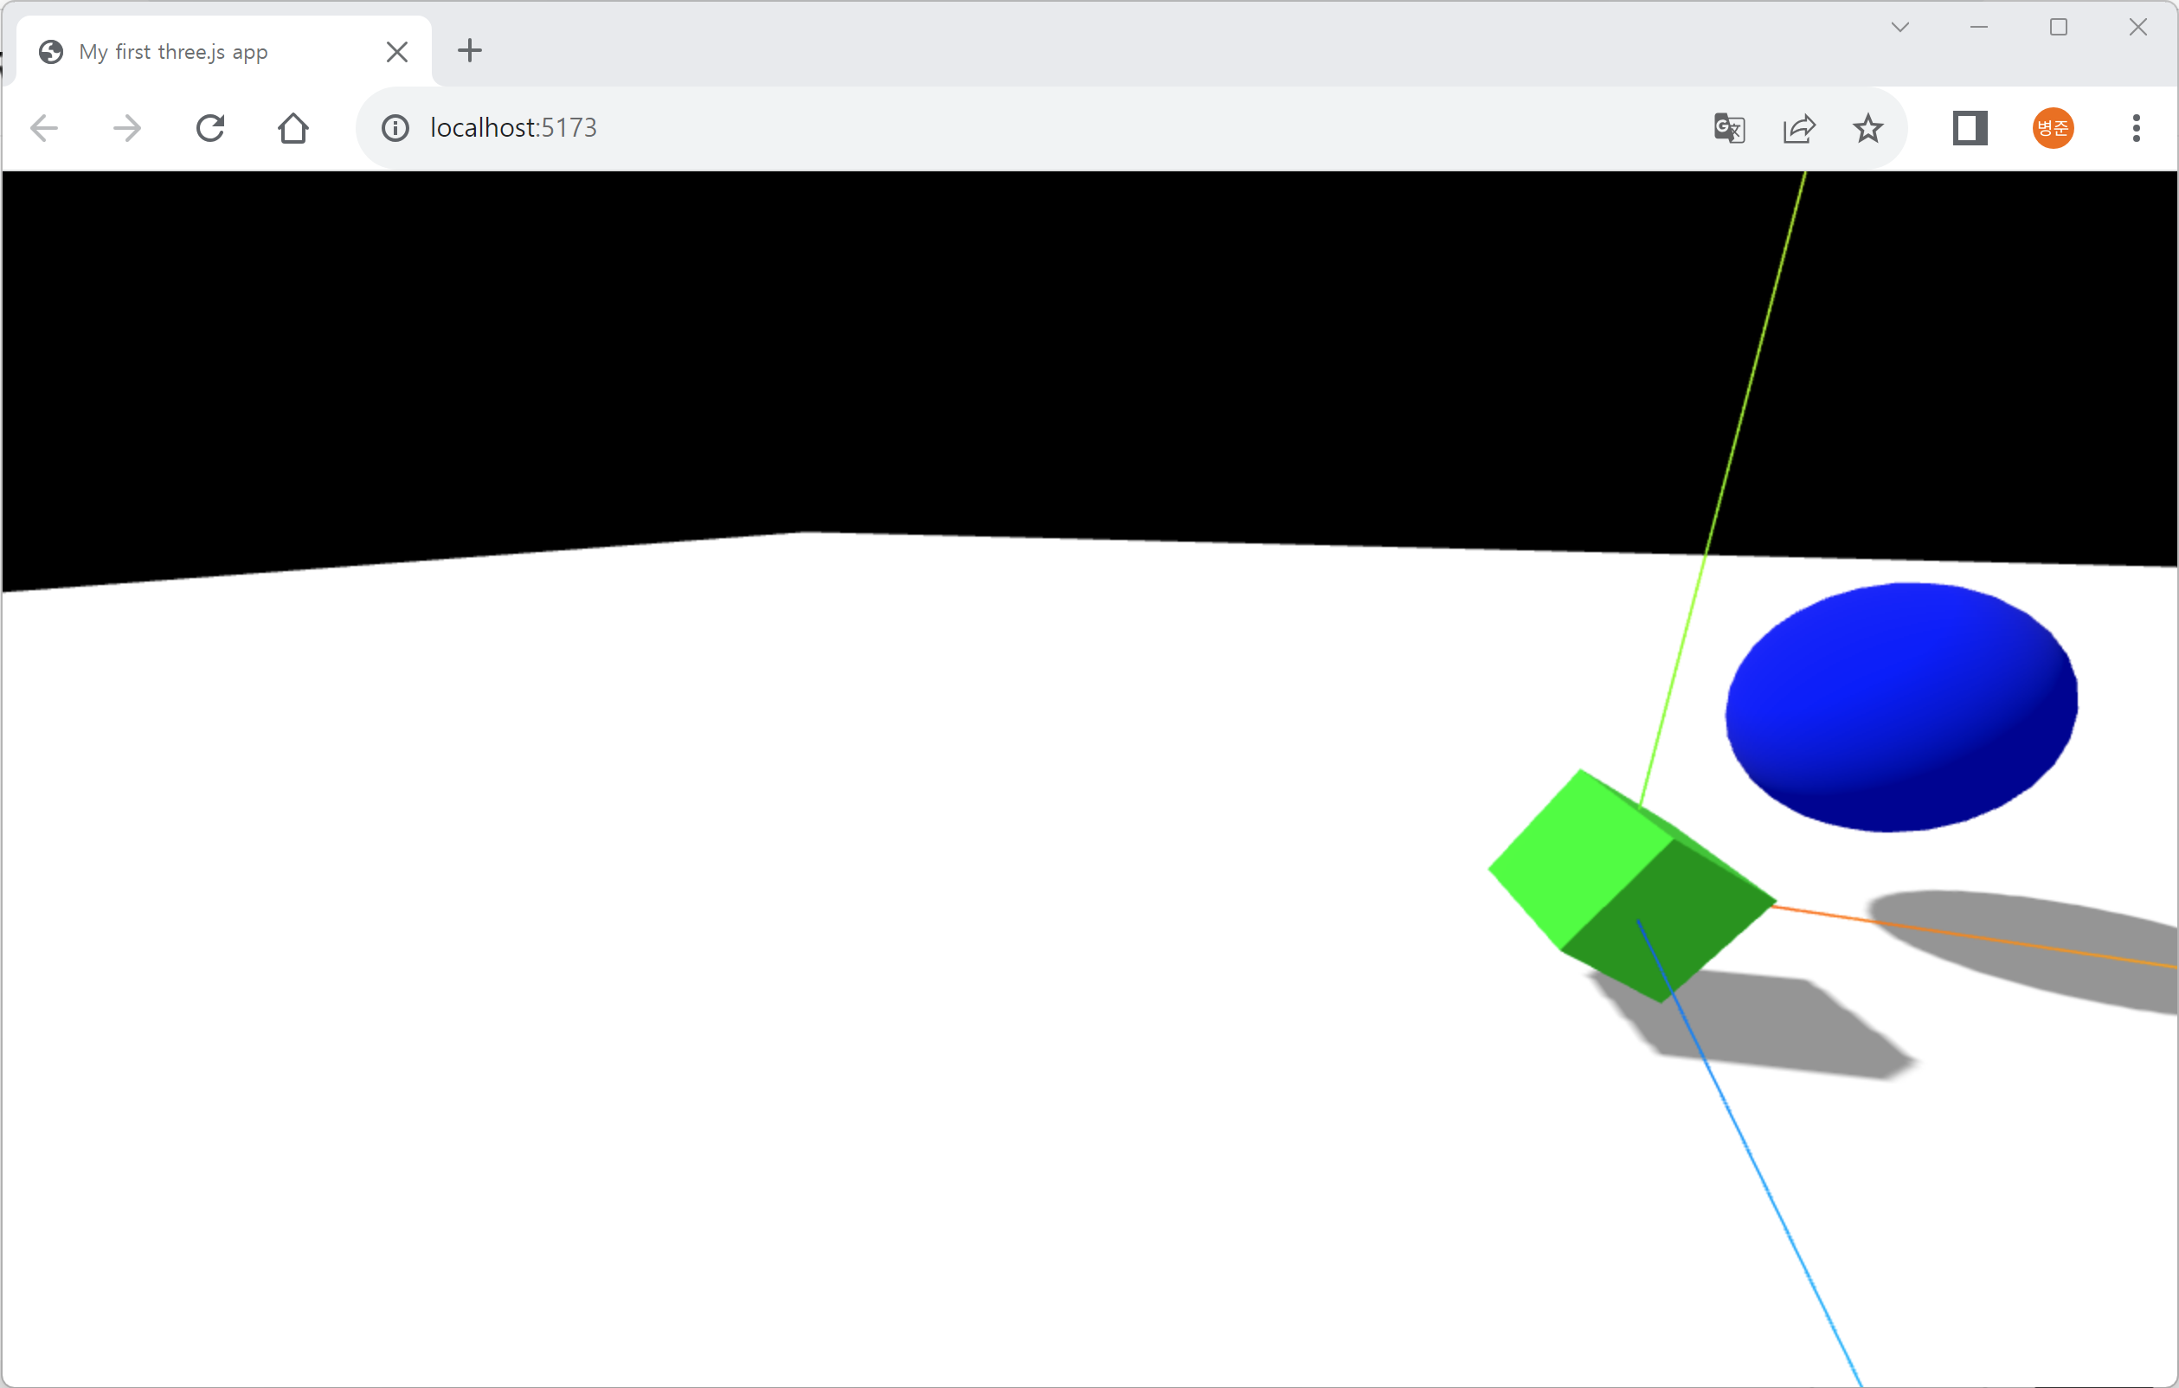Click the forward navigation arrow
Screen dimensions: 2179x1388
(x=127, y=127)
